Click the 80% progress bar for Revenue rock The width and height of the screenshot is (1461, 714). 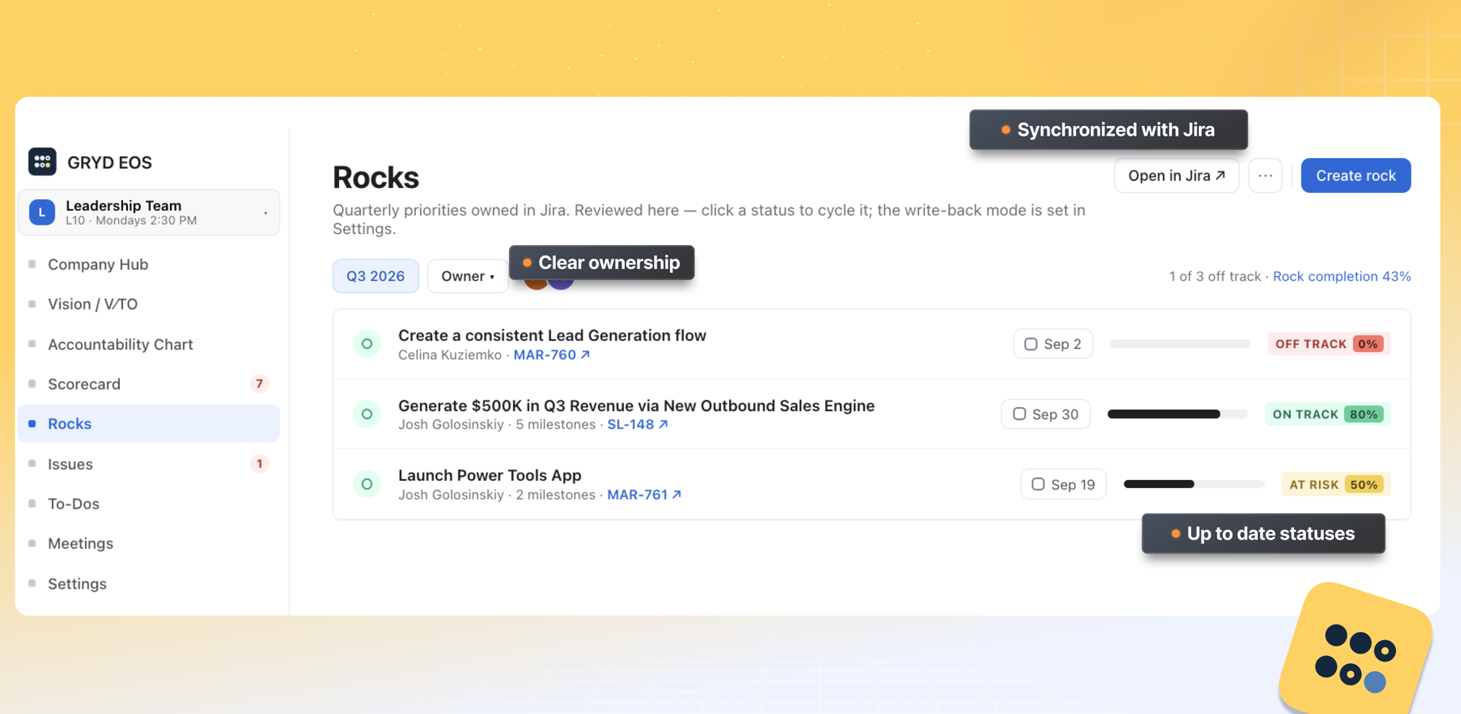1178,414
